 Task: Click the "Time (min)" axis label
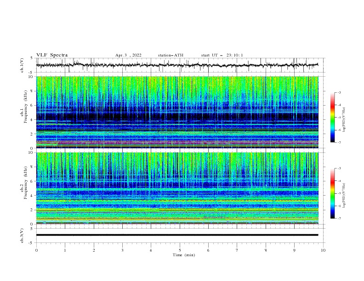tap(184, 255)
